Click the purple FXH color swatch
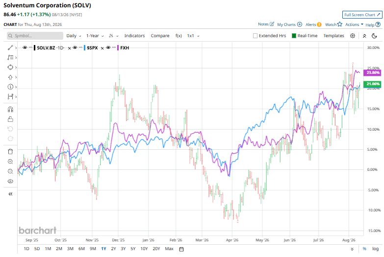384x257 pixels. (118, 47)
